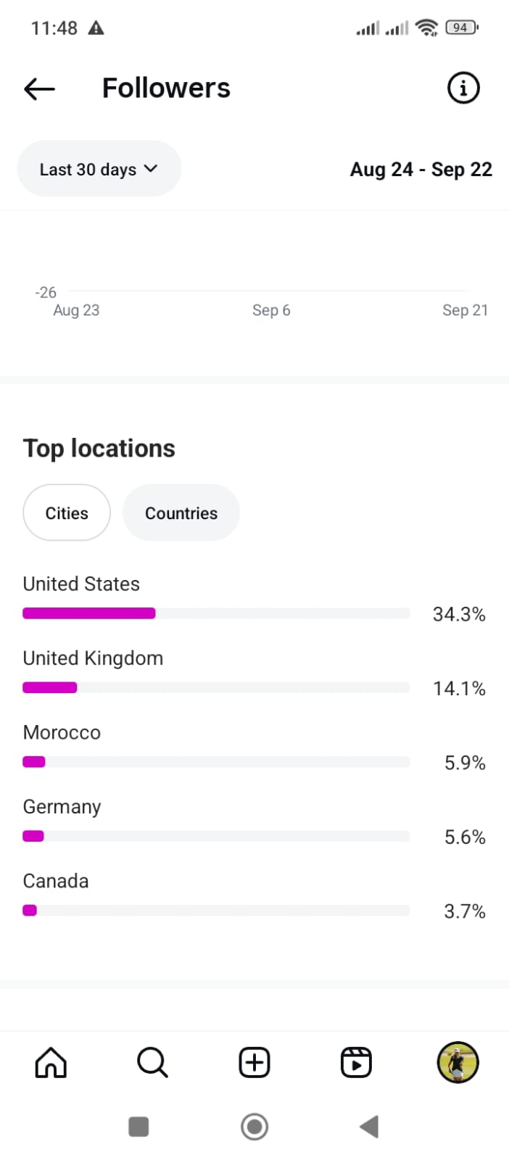Switch to the Cities tab

67,513
